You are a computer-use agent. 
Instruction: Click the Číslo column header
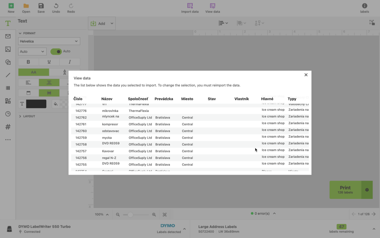click(x=78, y=99)
